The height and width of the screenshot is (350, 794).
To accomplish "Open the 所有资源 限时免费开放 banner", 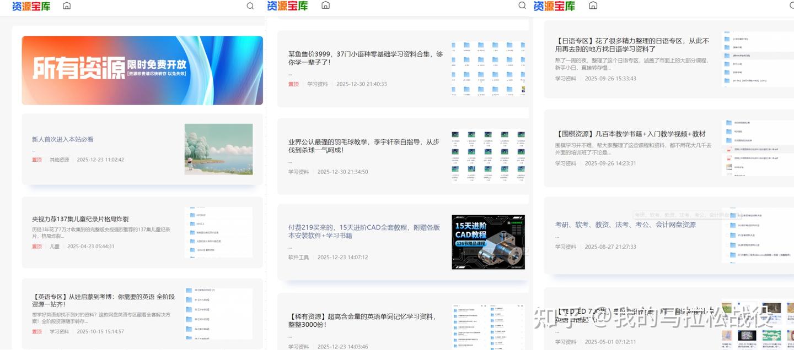I will pyautogui.click(x=142, y=70).
